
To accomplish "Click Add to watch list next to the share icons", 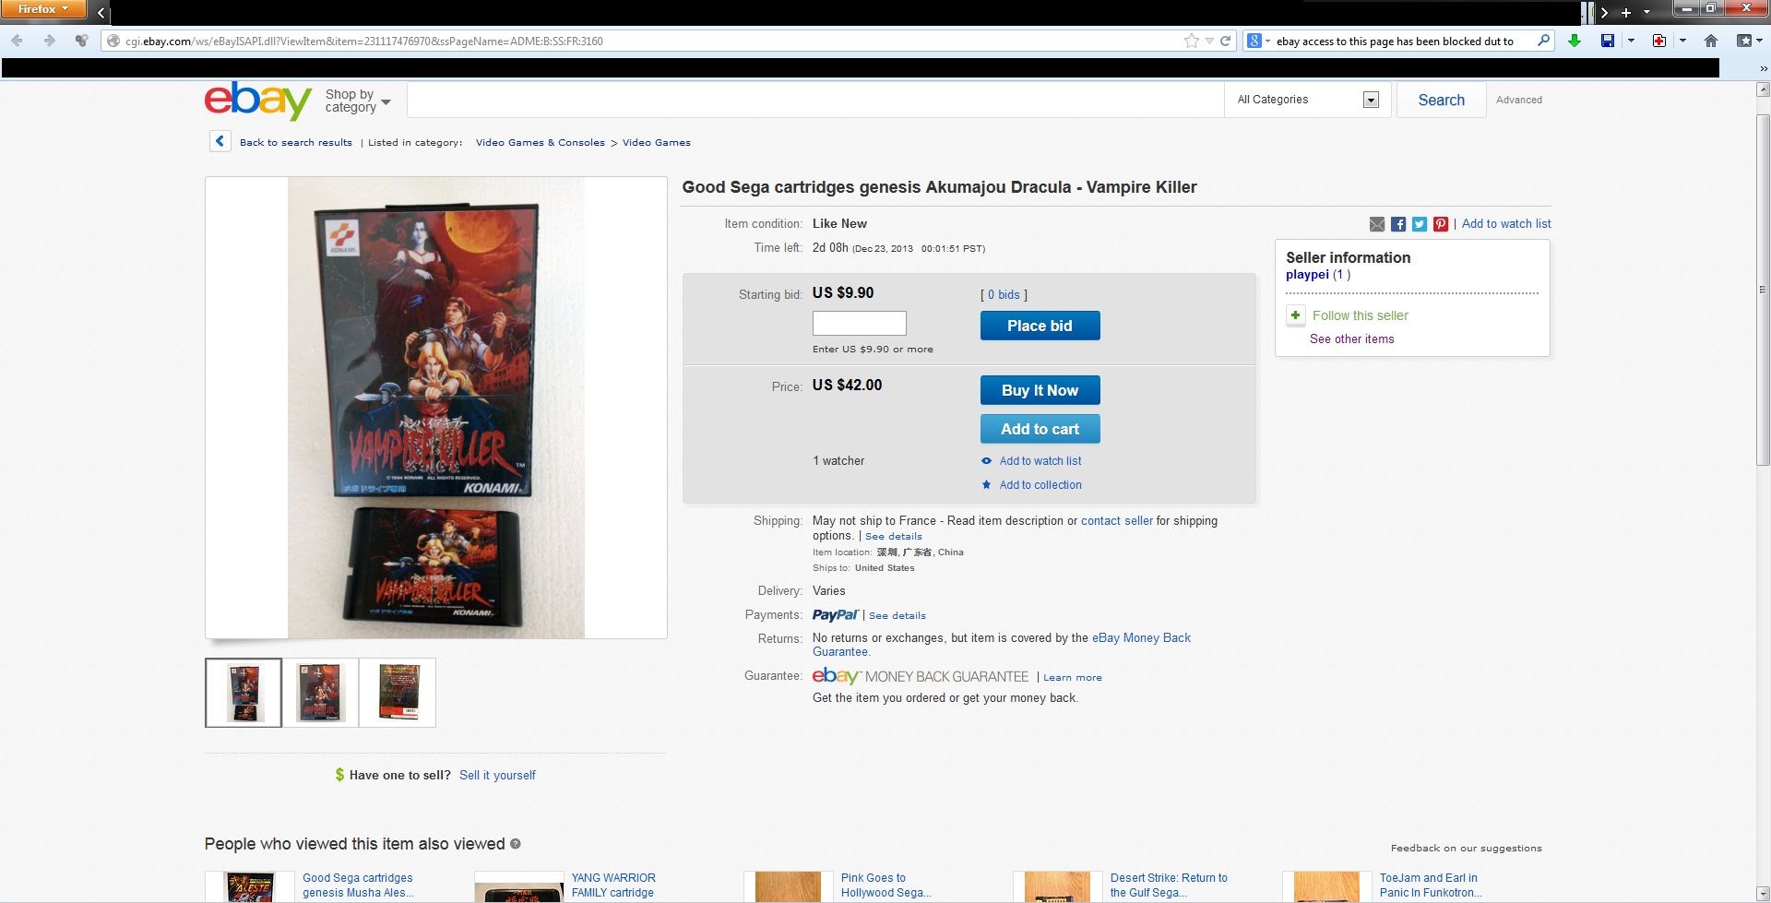I will coord(1506,223).
